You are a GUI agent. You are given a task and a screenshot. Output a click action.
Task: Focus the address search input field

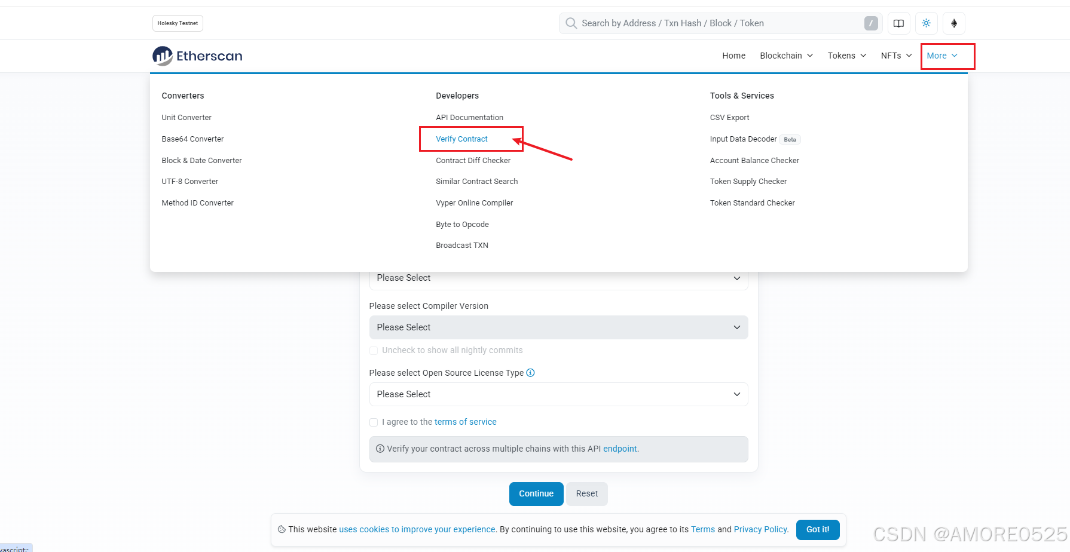[720, 23]
